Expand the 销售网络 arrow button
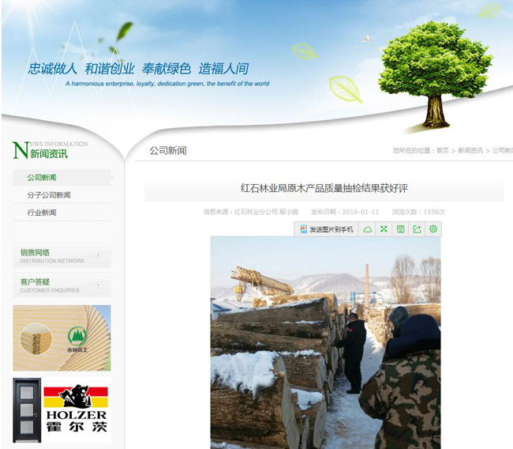The height and width of the screenshot is (449, 513). coord(98,255)
